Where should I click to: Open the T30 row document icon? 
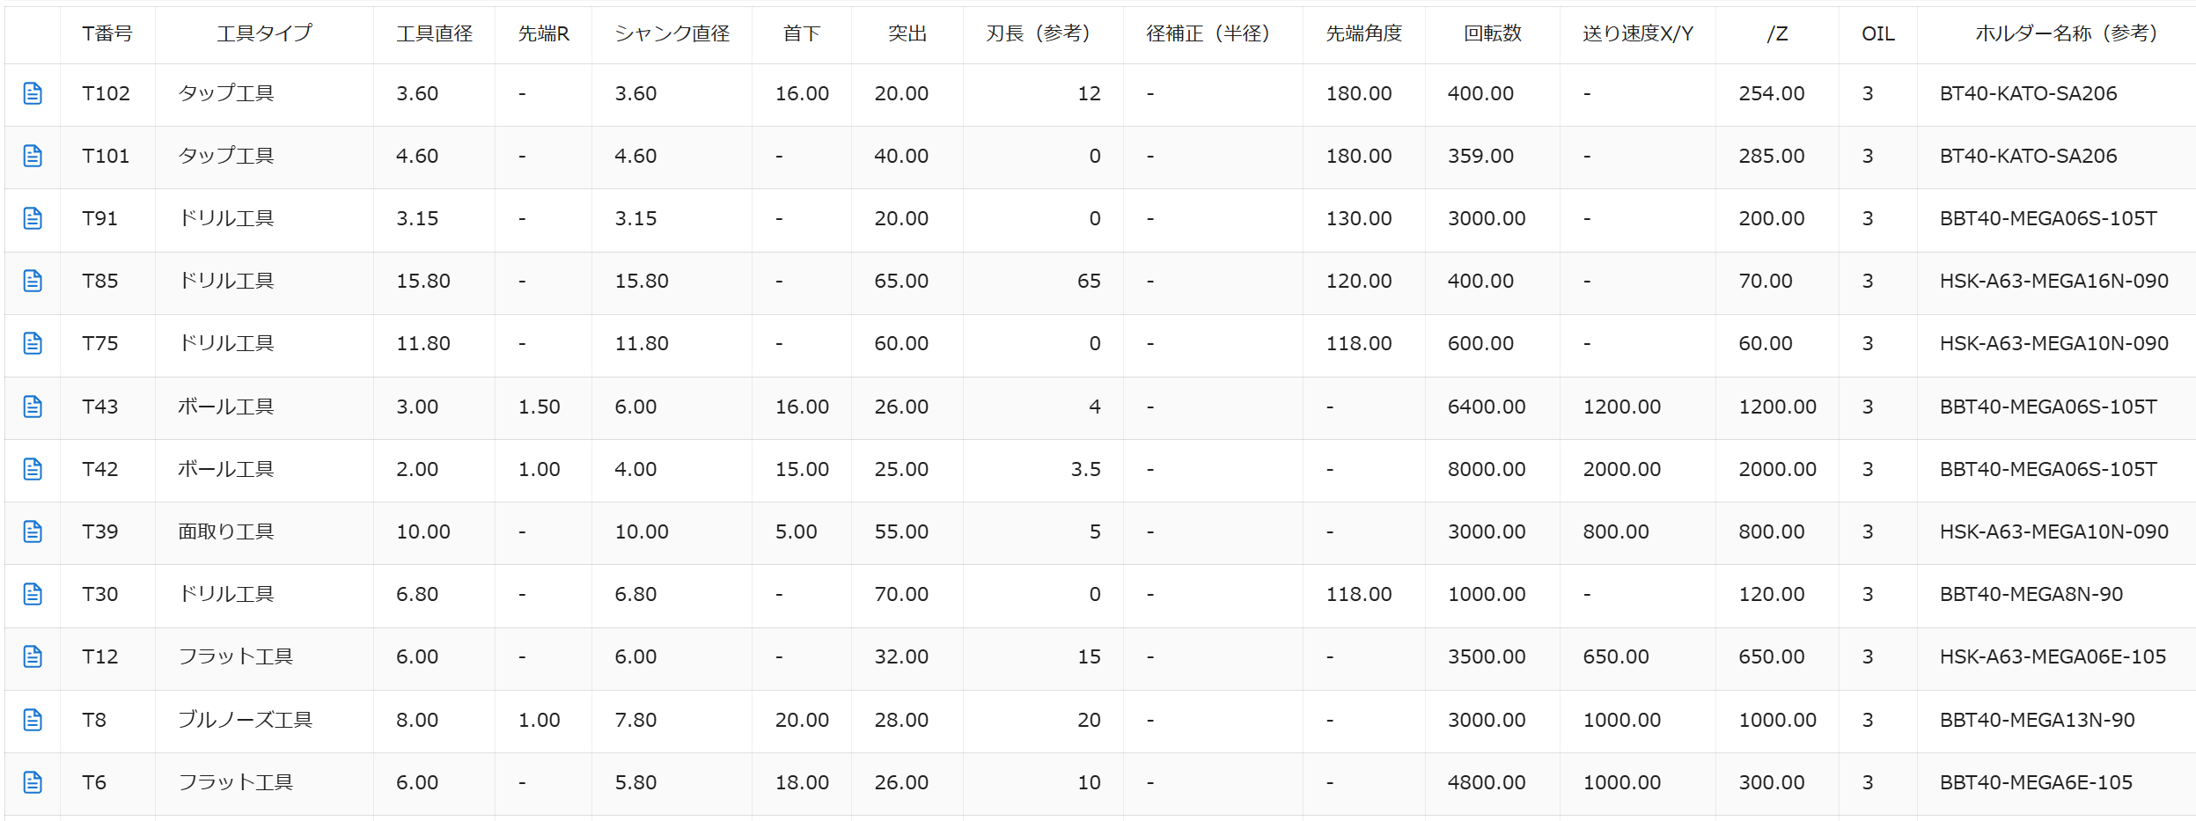pos(33,594)
